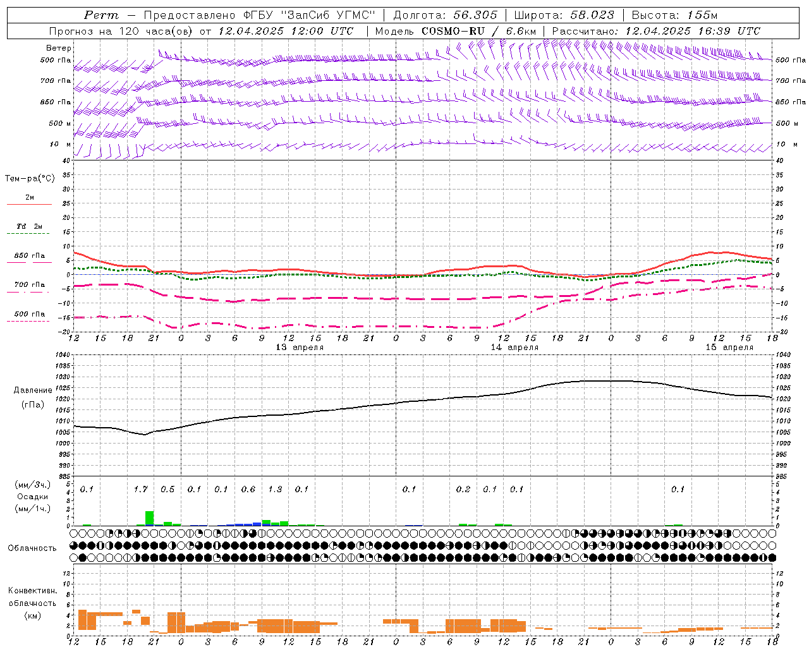Click the 'Облачность' cloudiness label
Screen dimensions: 809x647
point(32,548)
